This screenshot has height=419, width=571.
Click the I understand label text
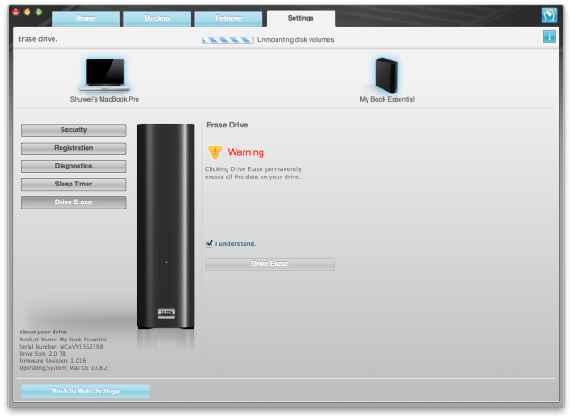pyautogui.click(x=236, y=243)
